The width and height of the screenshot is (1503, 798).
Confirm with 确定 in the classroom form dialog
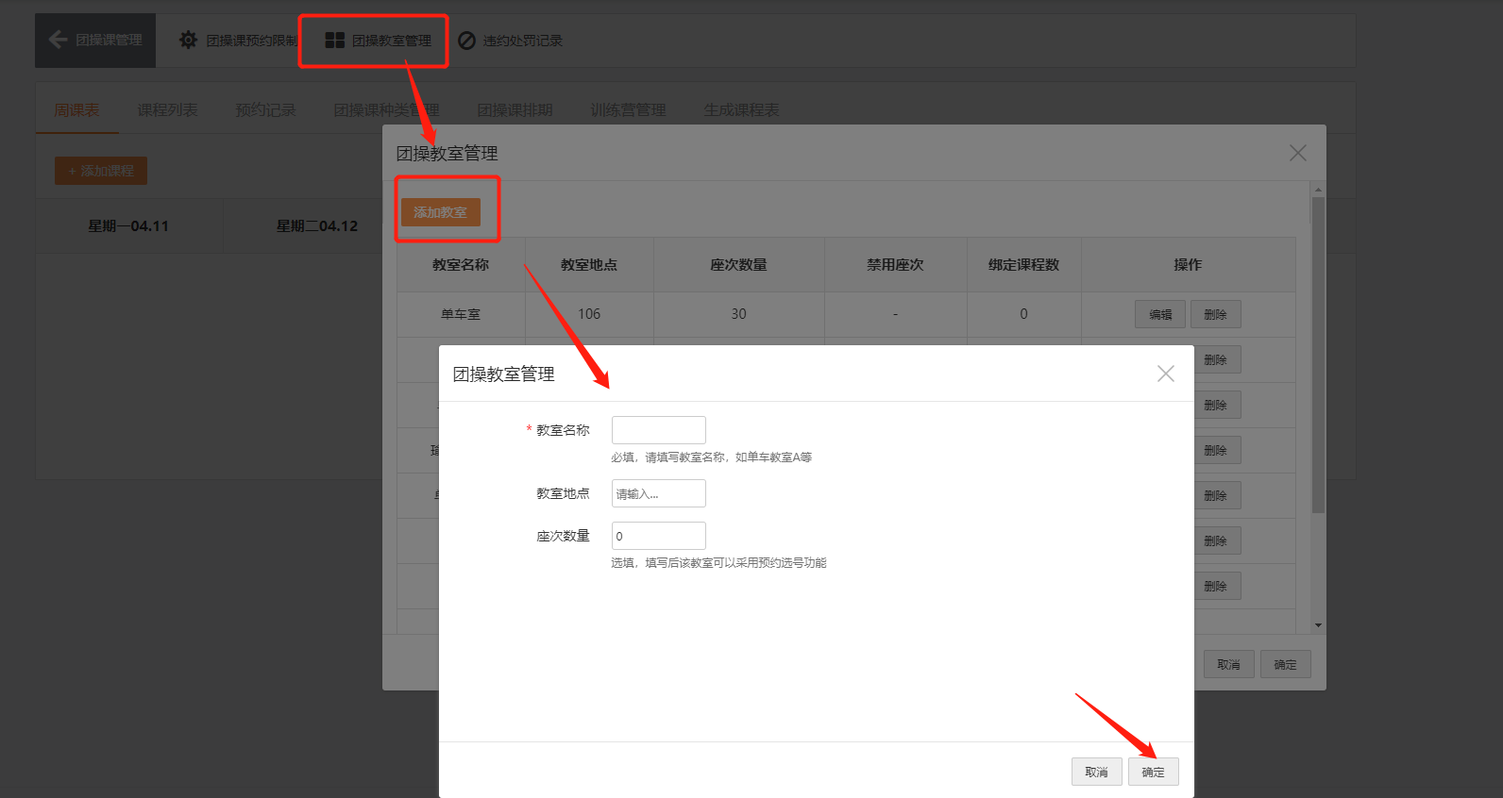click(x=1153, y=772)
